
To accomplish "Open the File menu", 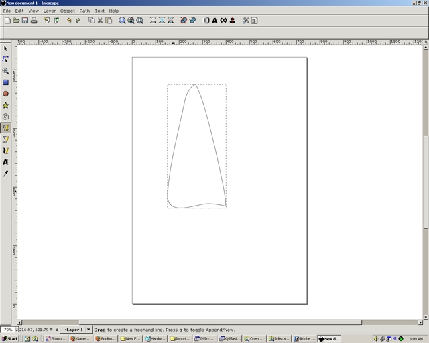I will point(7,11).
